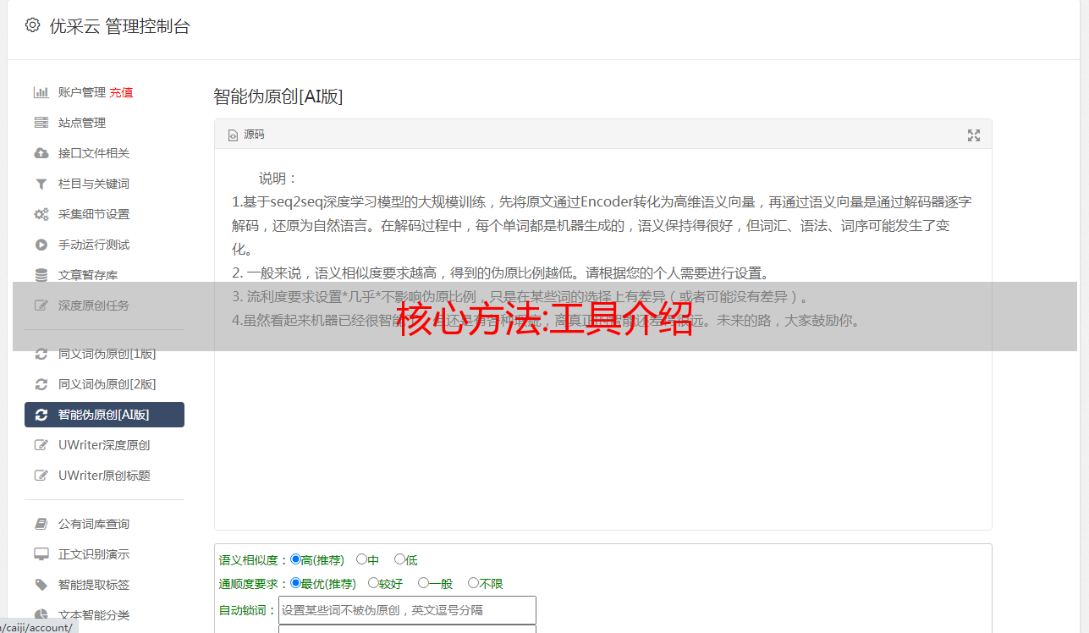The height and width of the screenshot is (633, 1089).
Task: Go to 文章暂存库 page
Action: point(88,275)
